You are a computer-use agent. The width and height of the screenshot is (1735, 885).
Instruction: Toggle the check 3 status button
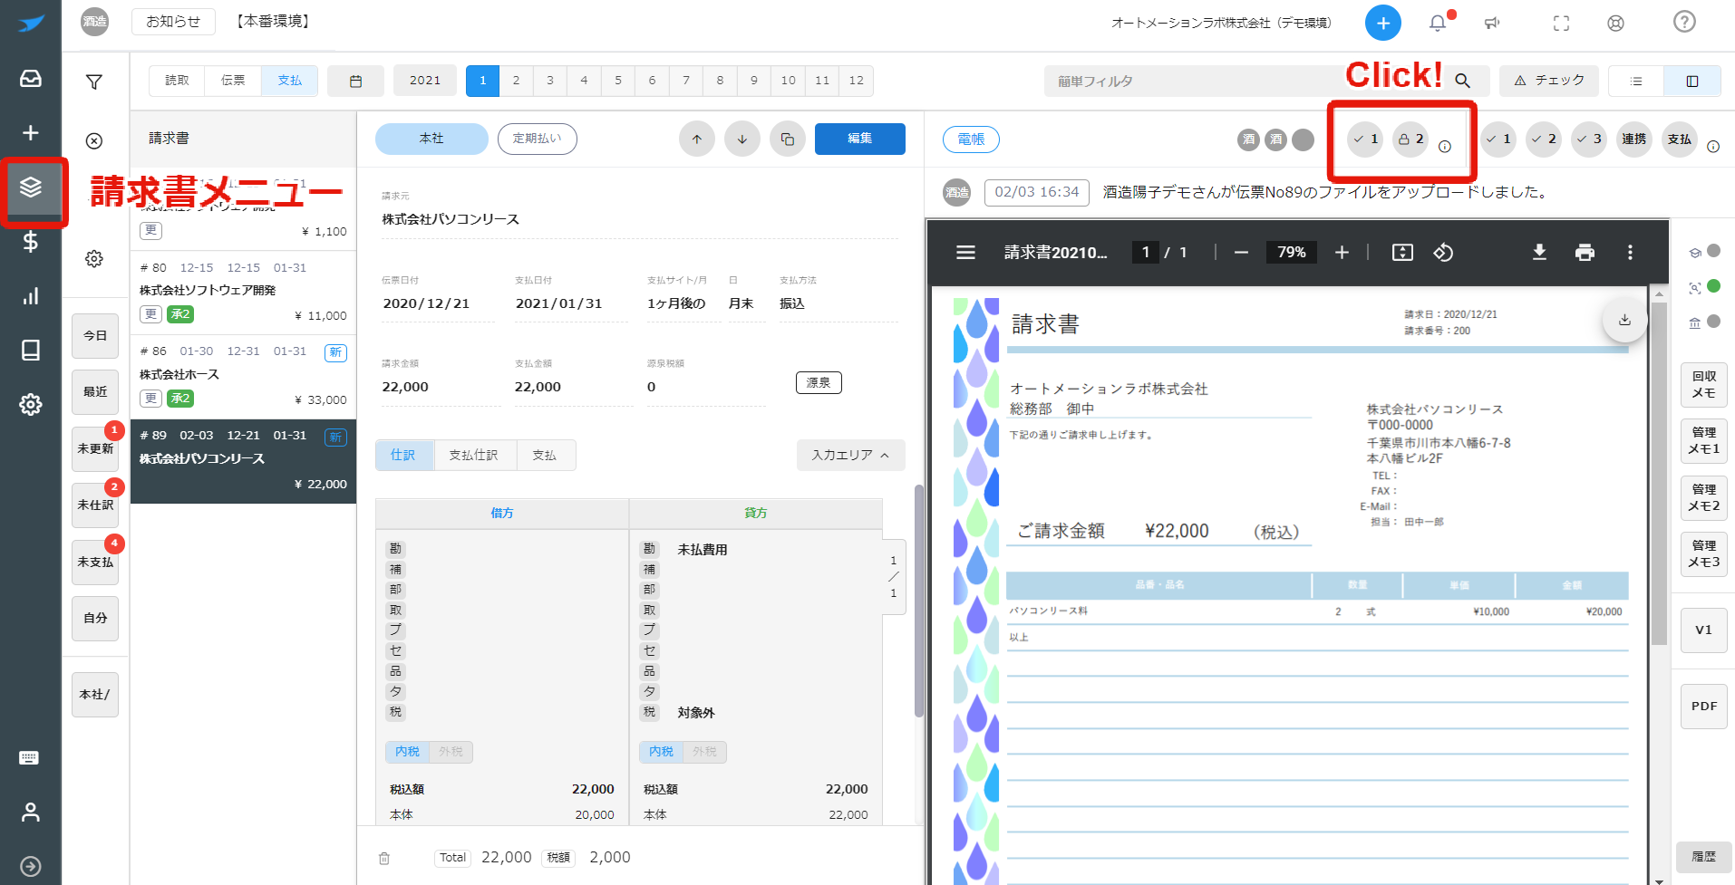(1588, 139)
